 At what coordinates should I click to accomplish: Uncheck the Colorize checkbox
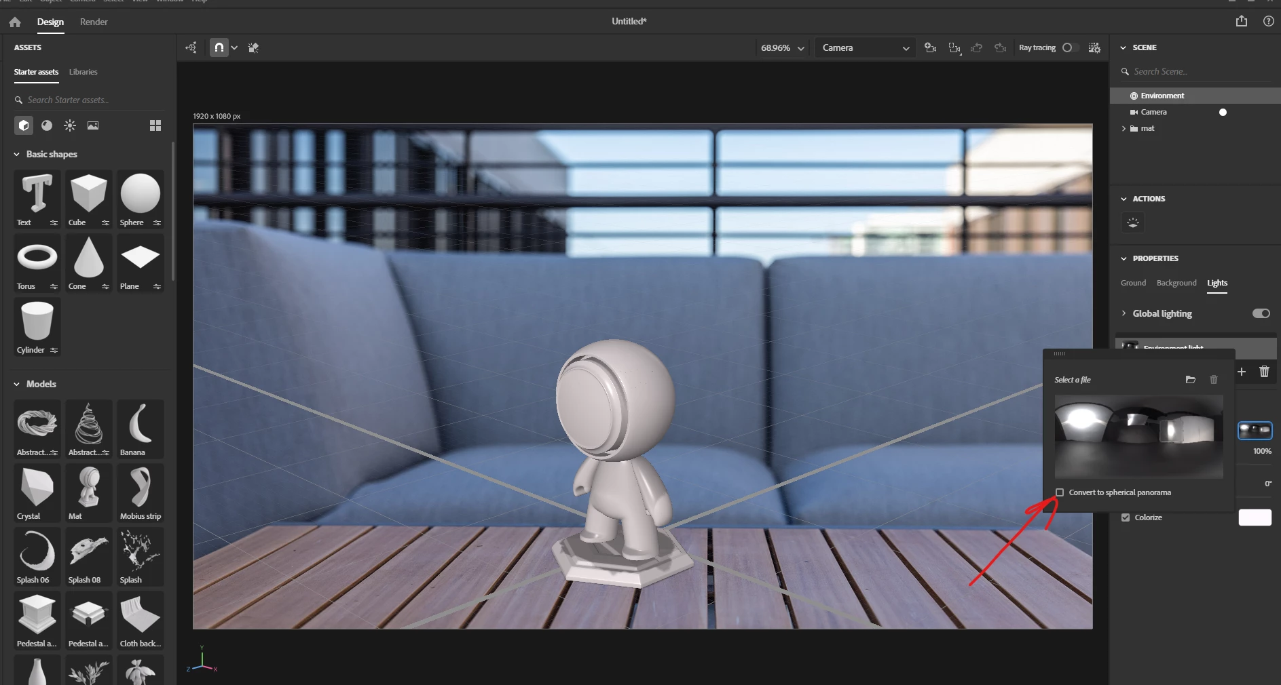[1126, 517]
